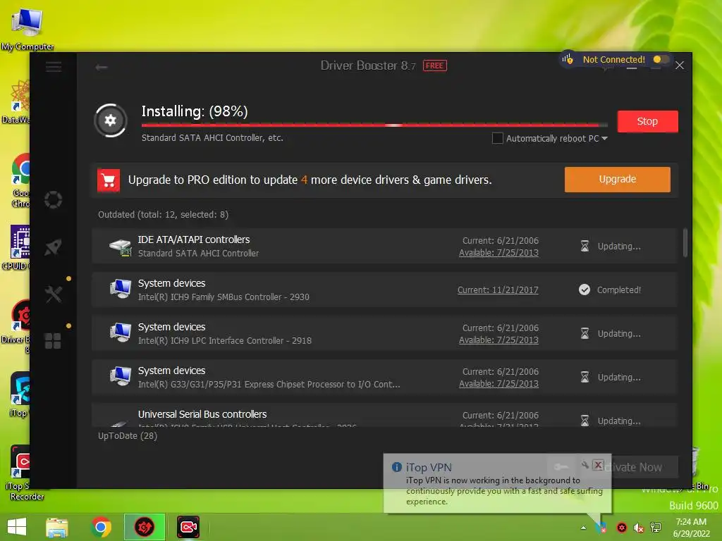This screenshot has height=541, width=722.
Task: Click the FREE edition badge
Action: pos(434,66)
